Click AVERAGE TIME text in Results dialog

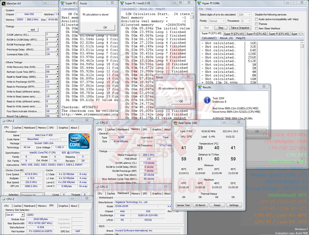click(232, 118)
